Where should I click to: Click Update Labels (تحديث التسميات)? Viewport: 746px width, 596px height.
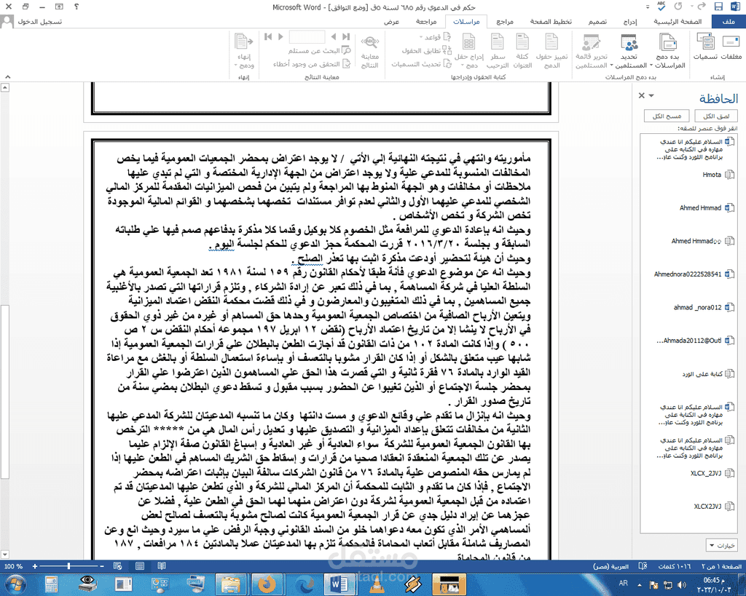click(421, 64)
